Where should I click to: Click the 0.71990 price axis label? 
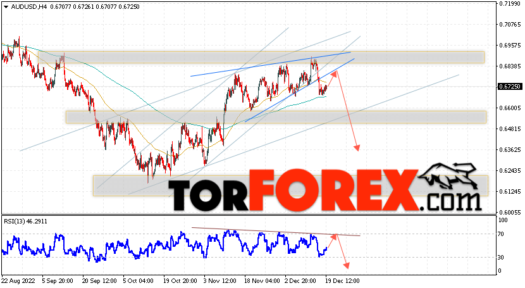[x=510, y=4]
